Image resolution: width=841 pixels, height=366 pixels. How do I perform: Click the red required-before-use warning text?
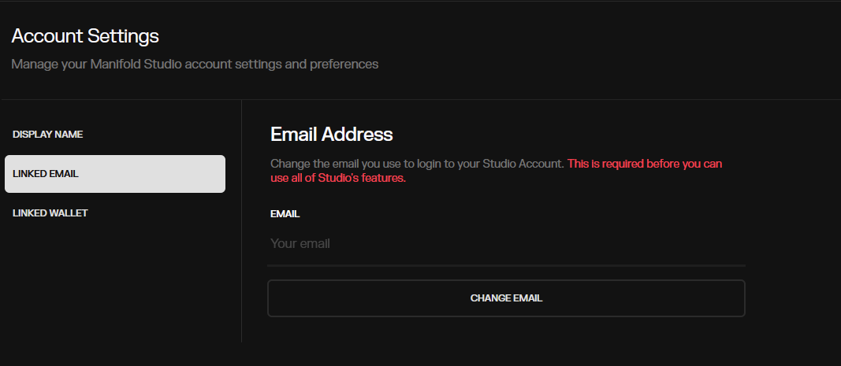pos(644,164)
